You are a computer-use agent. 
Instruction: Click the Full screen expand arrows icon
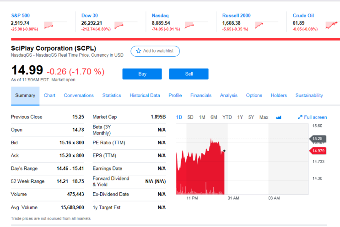click(300, 117)
